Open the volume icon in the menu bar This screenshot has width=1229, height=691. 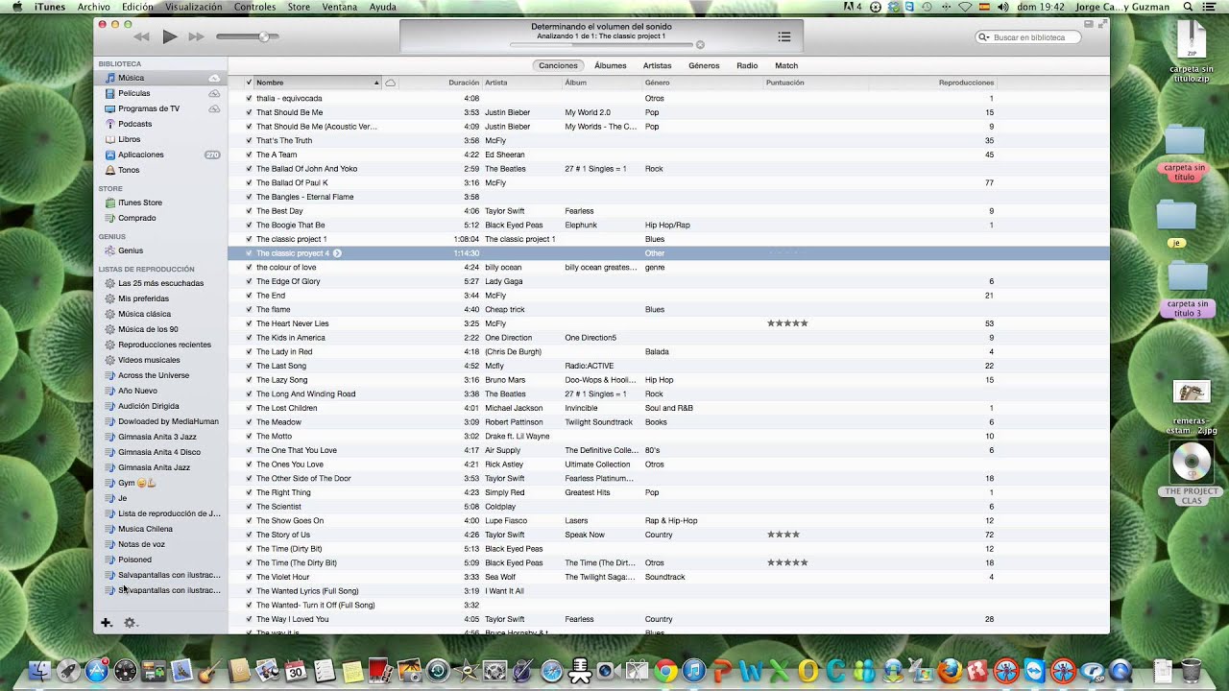click(x=1003, y=7)
